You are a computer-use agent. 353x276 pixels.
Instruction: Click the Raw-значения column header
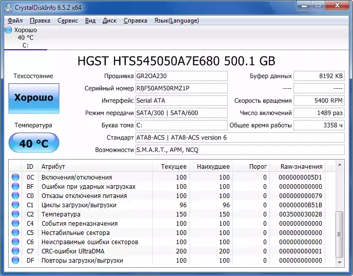298,167
